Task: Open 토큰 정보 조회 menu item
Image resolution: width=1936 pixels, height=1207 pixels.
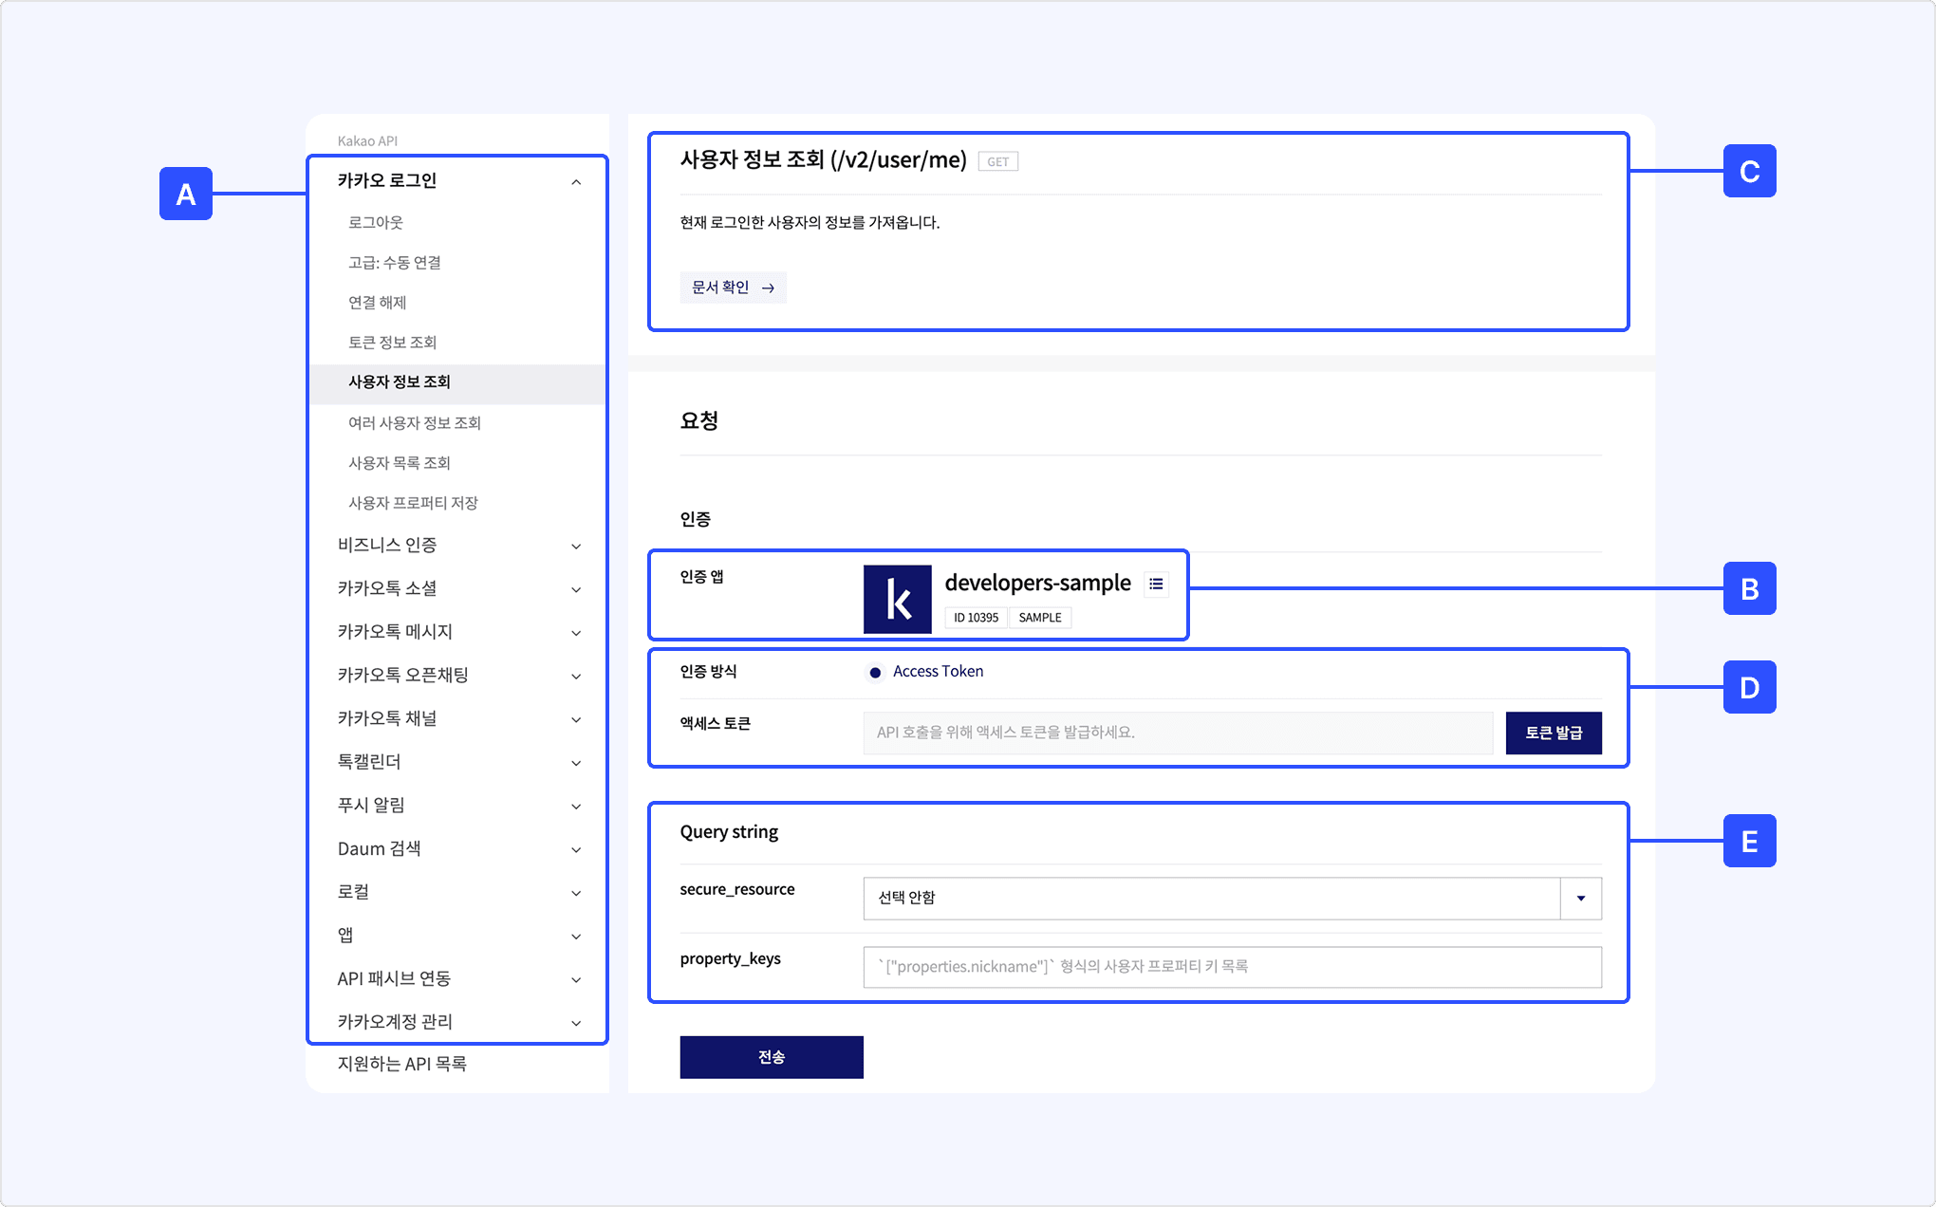Action: click(392, 342)
